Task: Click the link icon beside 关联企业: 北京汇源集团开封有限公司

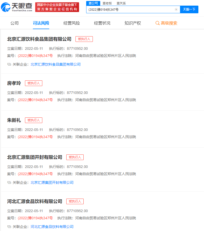Action: (9, 183)
